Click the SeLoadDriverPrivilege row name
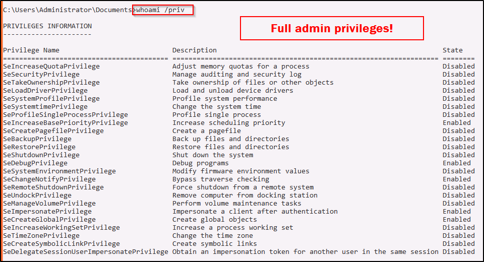The width and height of the screenshot is (484, 262). click(x=45, y=90)
